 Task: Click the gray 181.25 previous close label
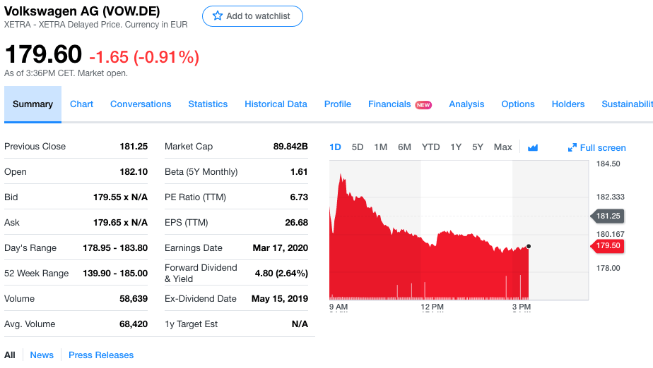pos(607,216)
